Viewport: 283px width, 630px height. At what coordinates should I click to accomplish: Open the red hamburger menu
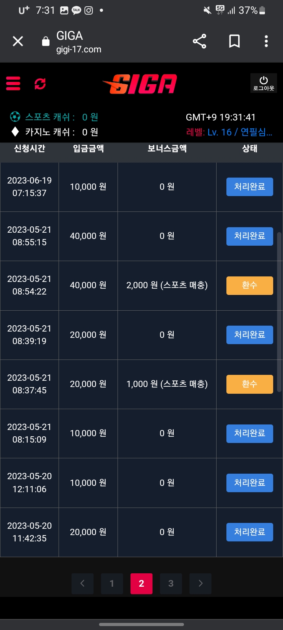click(13, 83)
